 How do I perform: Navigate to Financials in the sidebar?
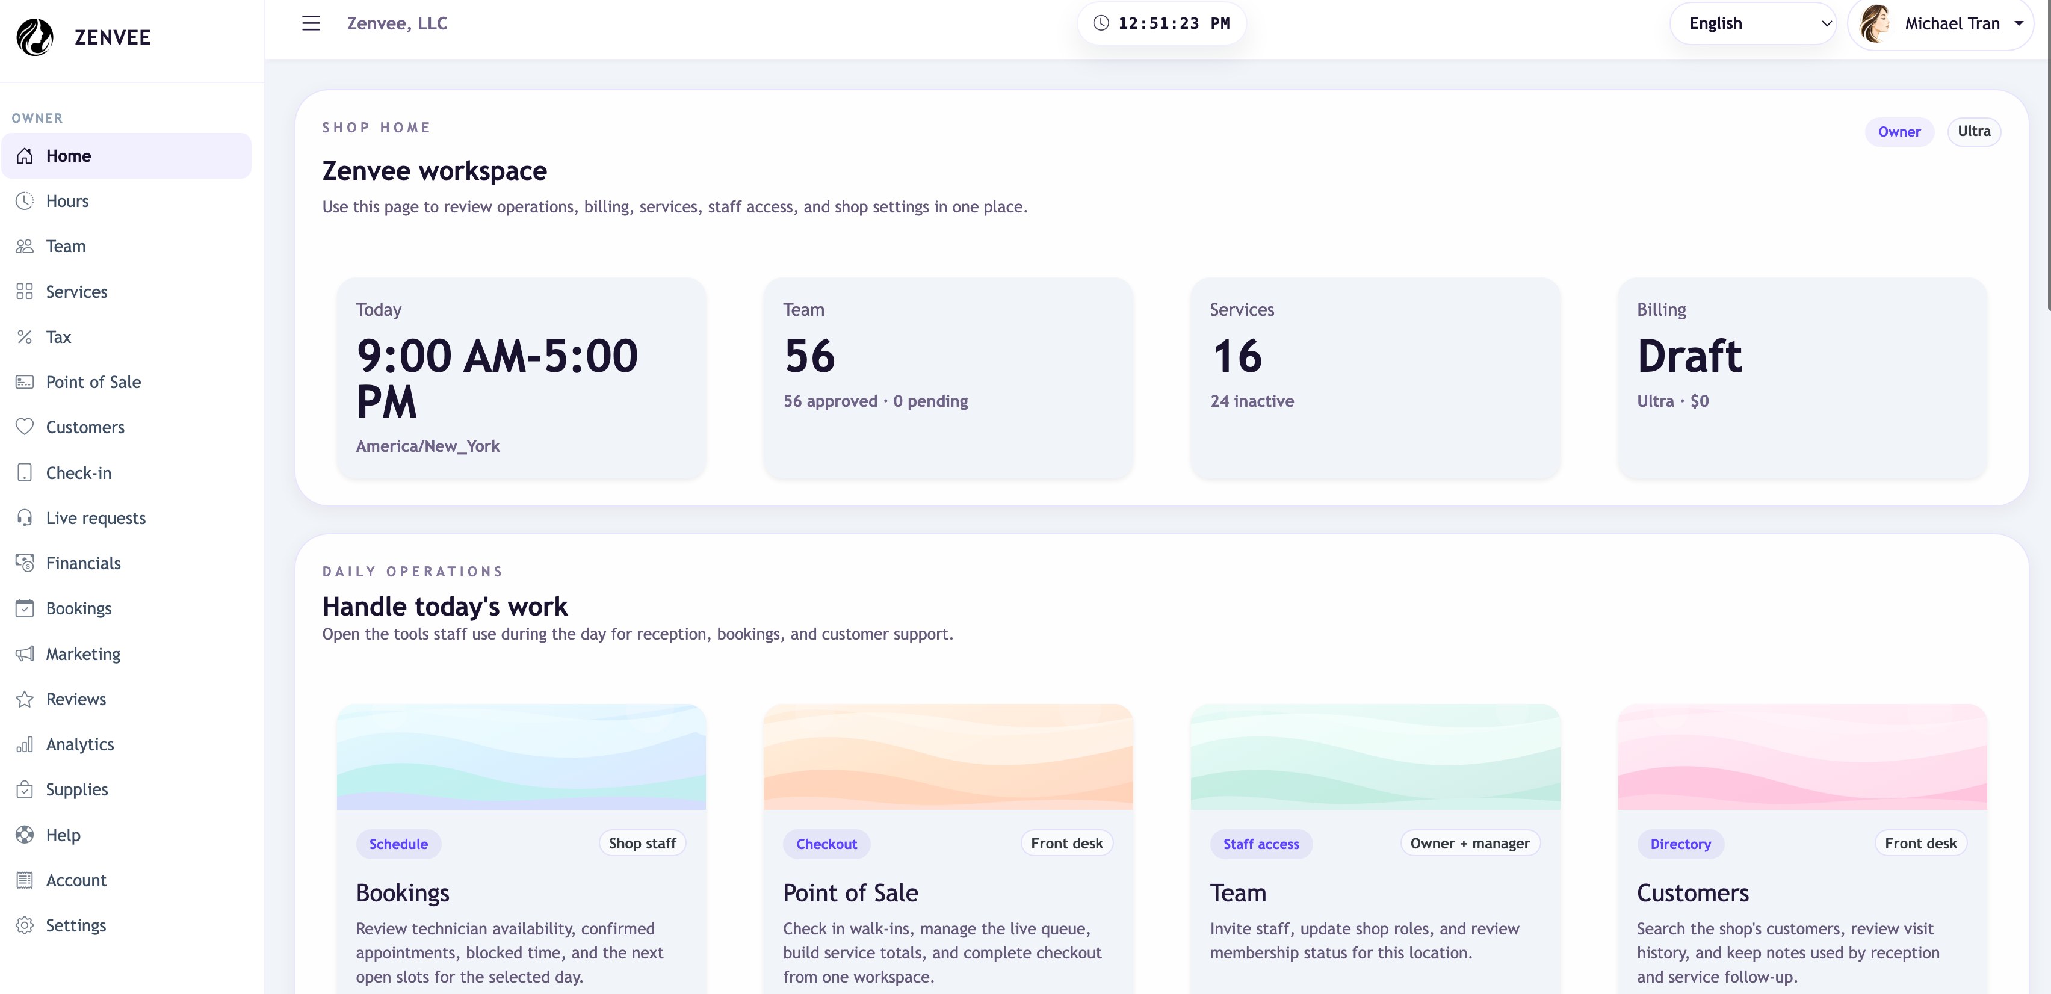click(x=126, y=563)
